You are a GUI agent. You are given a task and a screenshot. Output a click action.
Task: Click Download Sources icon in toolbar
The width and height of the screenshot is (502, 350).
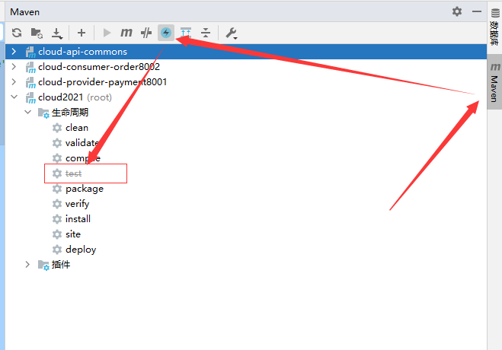click(57, 33)
